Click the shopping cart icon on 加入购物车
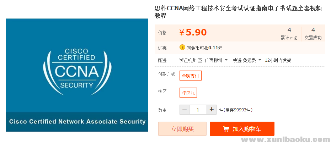The width and height of the screenshot is (331, 144). (x=226, y=129)
